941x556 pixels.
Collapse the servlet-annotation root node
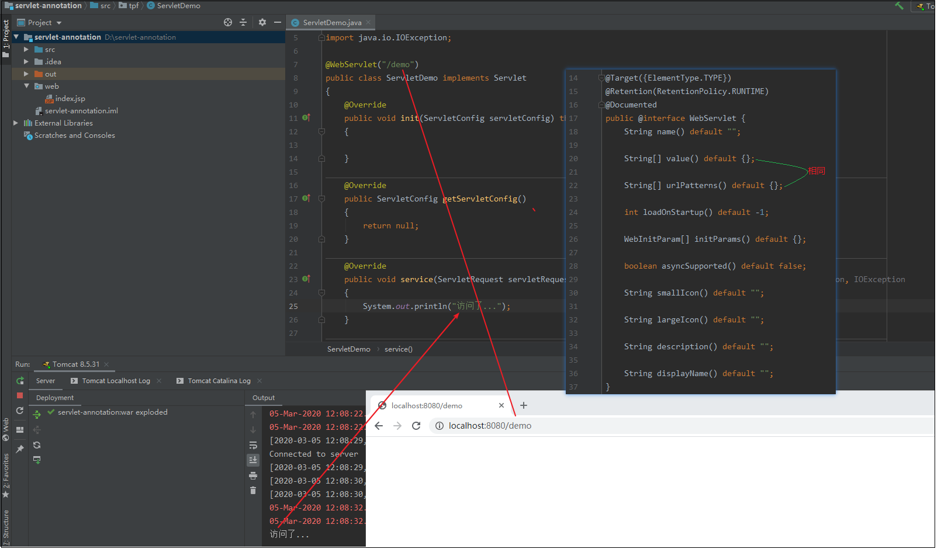click(16, 37)
